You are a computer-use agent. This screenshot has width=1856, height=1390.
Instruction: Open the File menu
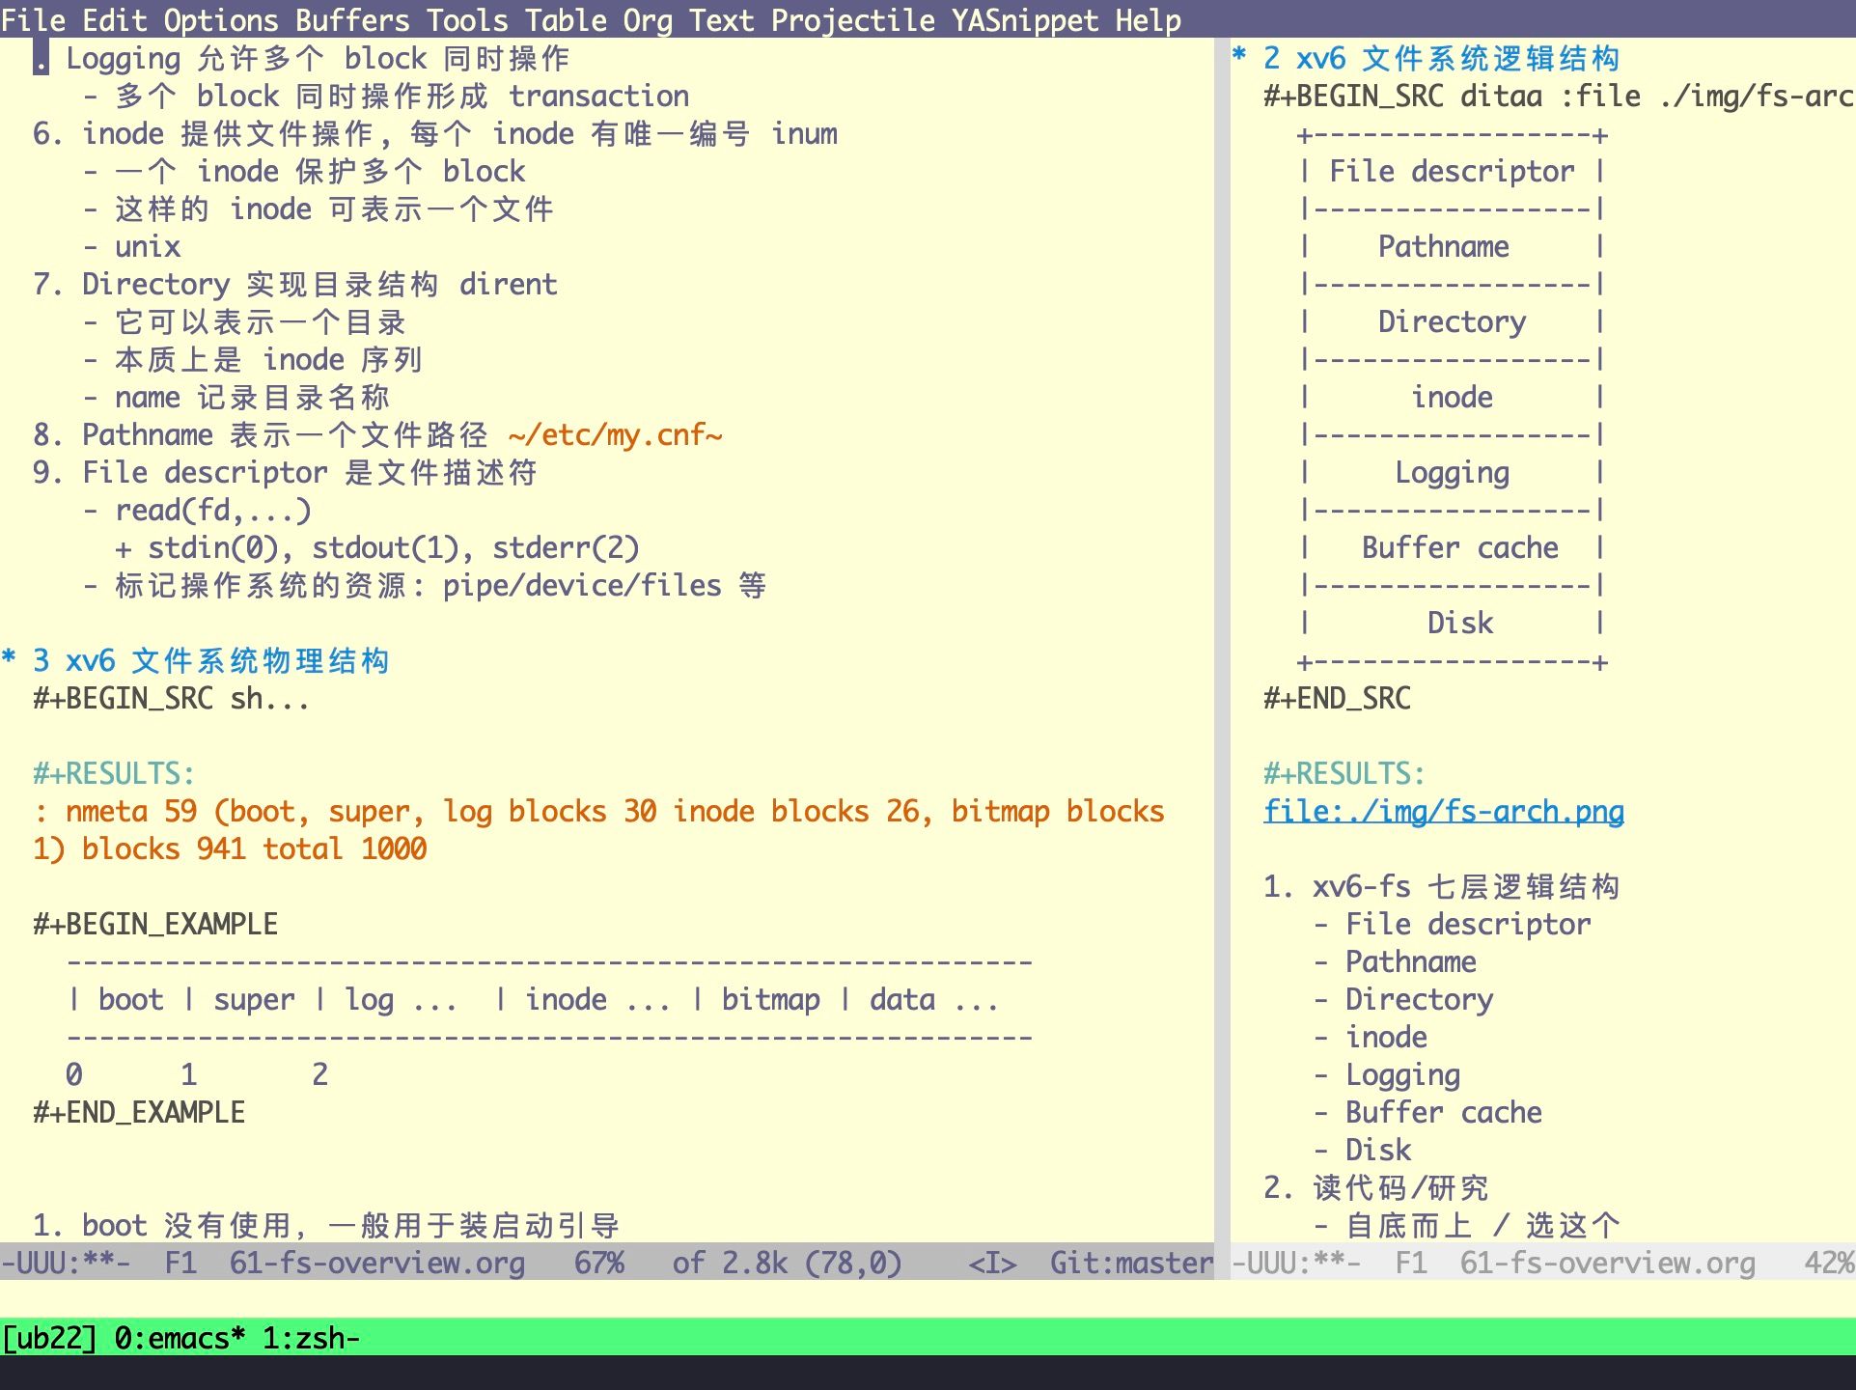(x=33, y=19)
